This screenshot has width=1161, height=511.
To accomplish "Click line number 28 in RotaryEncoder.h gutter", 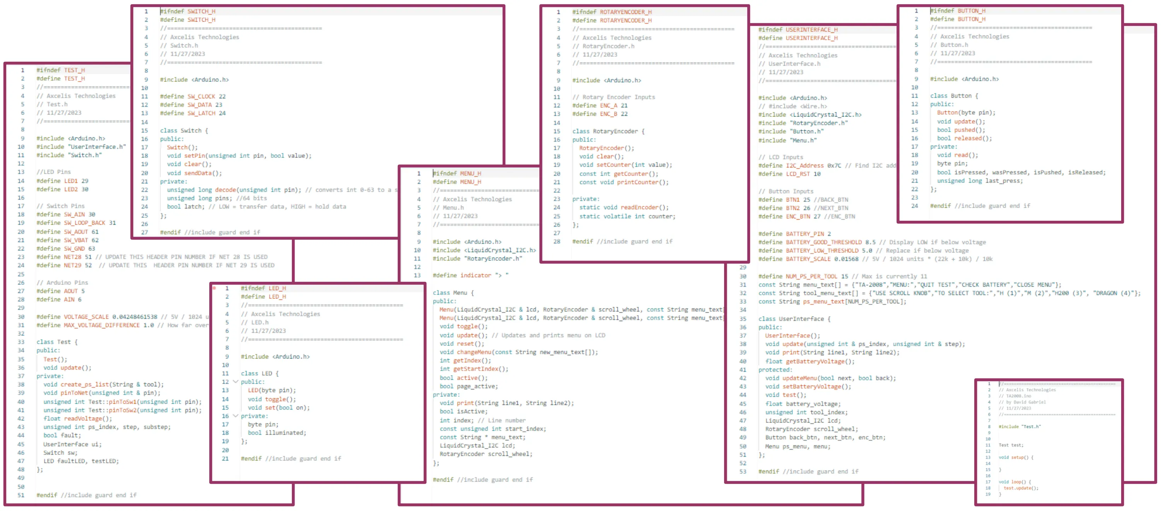I will tap(557, 241).
